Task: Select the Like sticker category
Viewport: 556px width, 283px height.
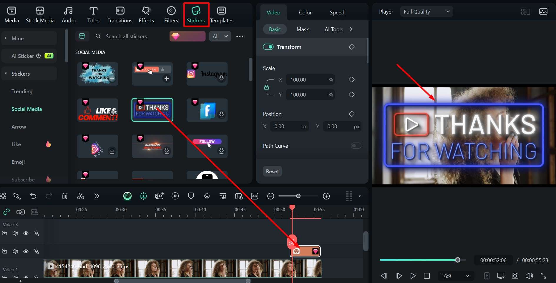Action: pos(16,144)
